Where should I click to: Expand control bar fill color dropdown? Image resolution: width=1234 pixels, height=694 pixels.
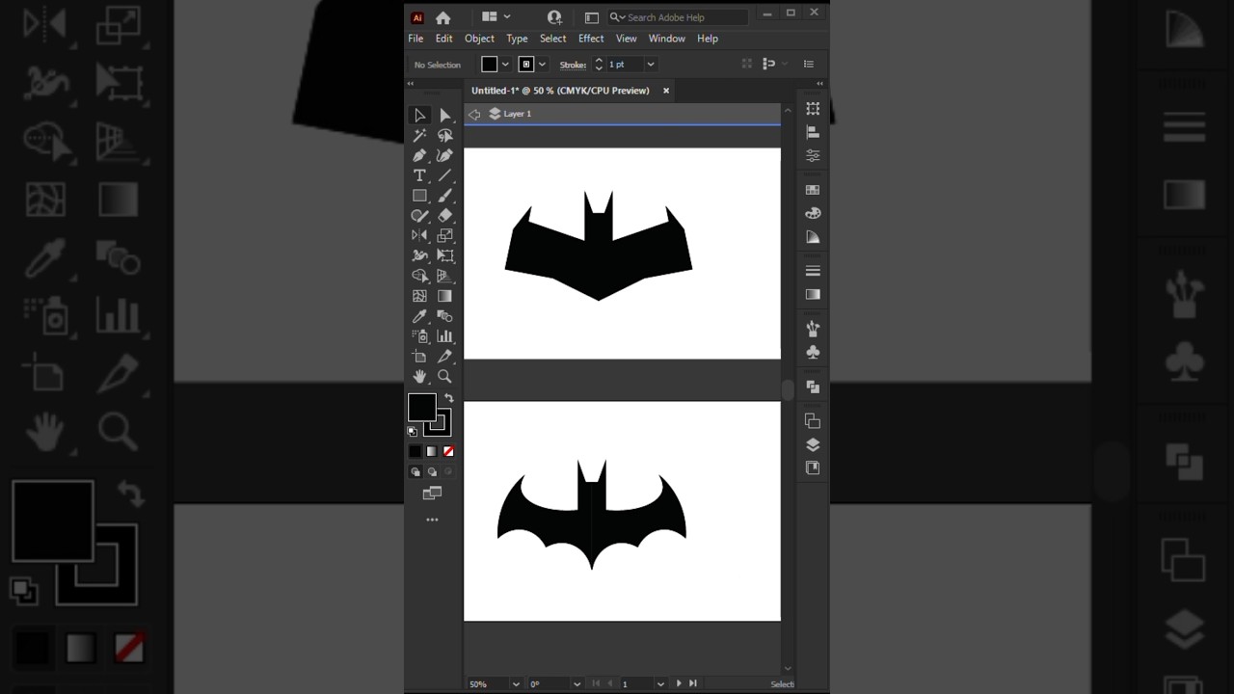pyautogui.click(x=505, y=65)
